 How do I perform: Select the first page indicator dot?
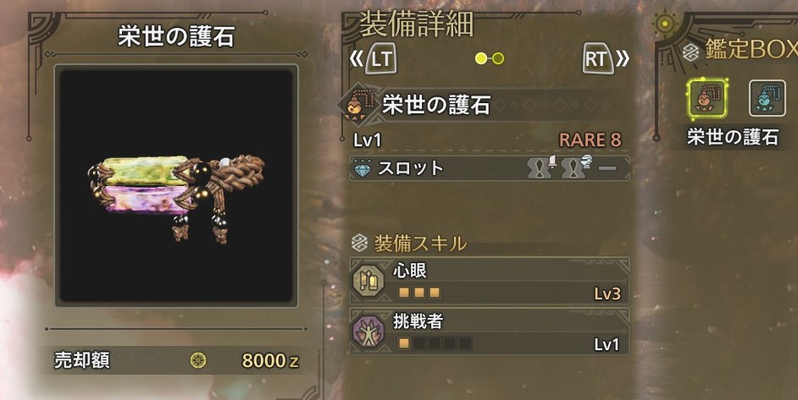pyautogui.click(x=481, y=58)
